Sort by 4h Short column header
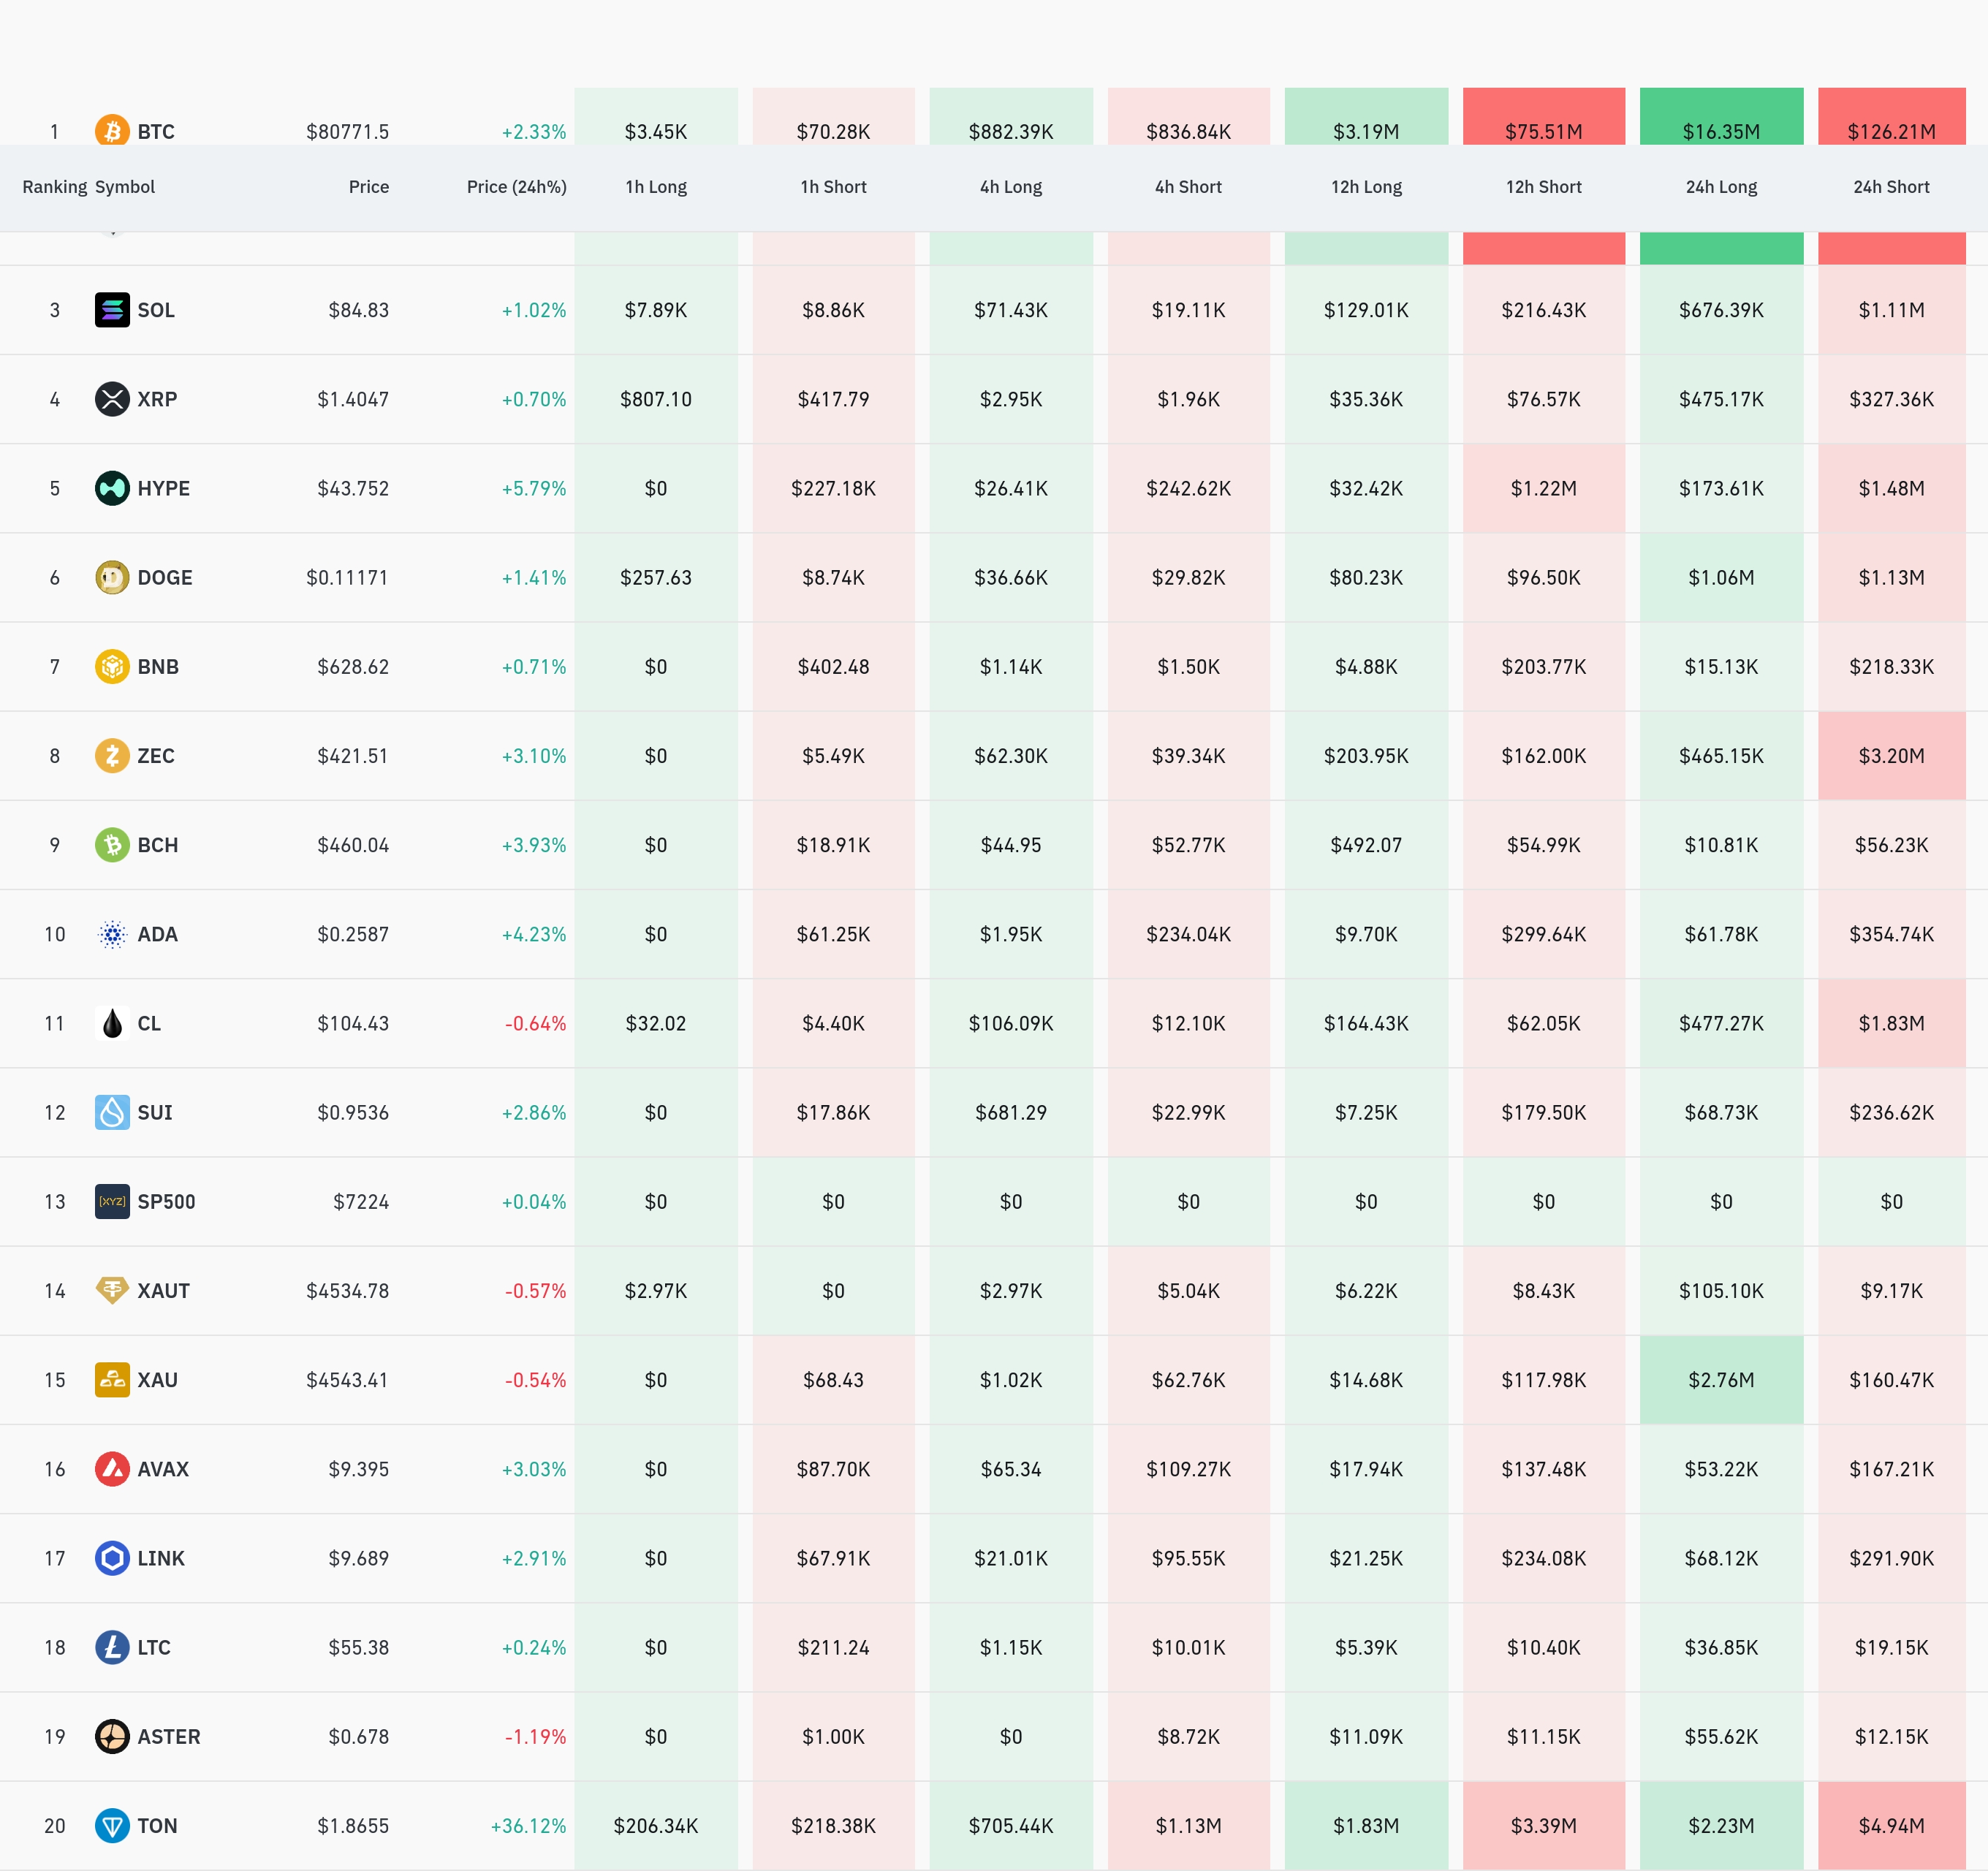This screenshot has width=1988, height=1871. coord(1189,187)
